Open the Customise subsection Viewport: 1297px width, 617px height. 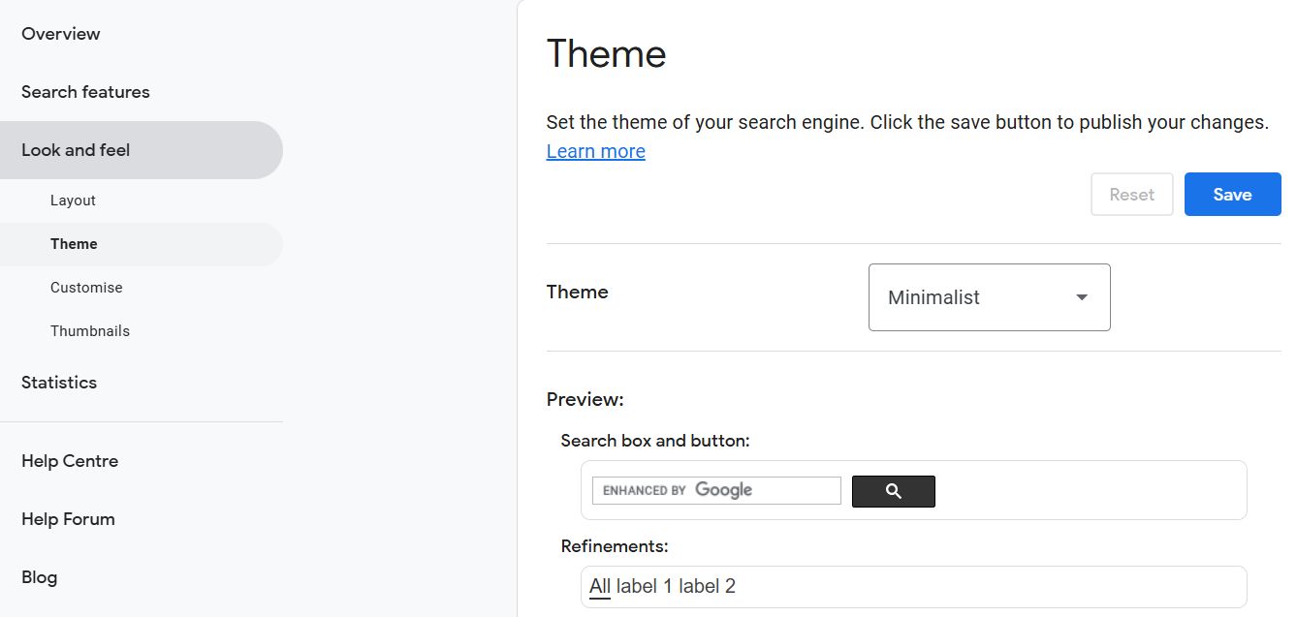tap(86, 288)
